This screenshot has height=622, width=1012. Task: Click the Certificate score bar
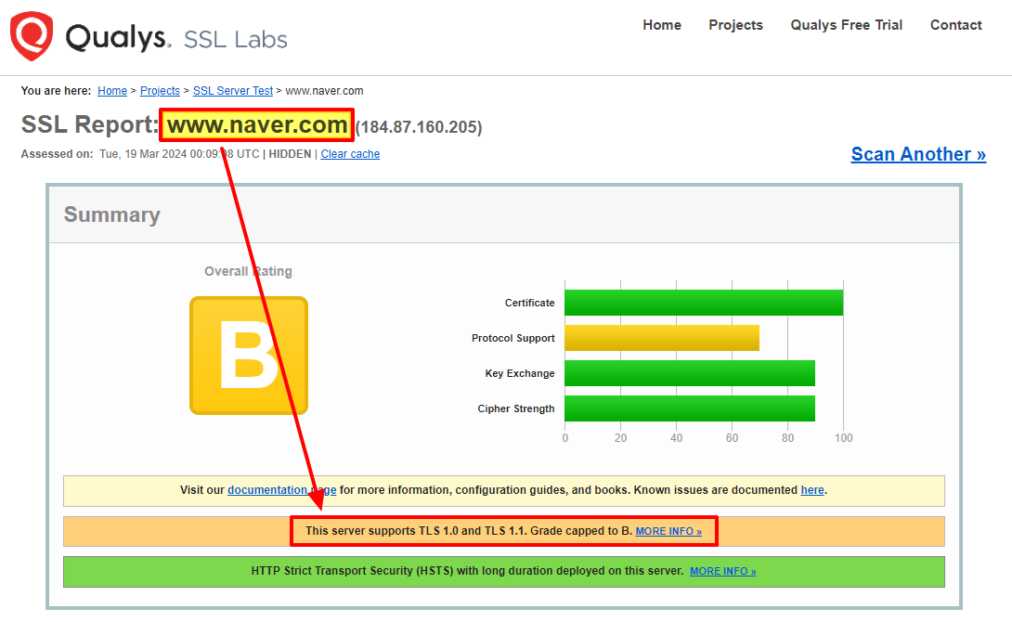pos(704,303)
